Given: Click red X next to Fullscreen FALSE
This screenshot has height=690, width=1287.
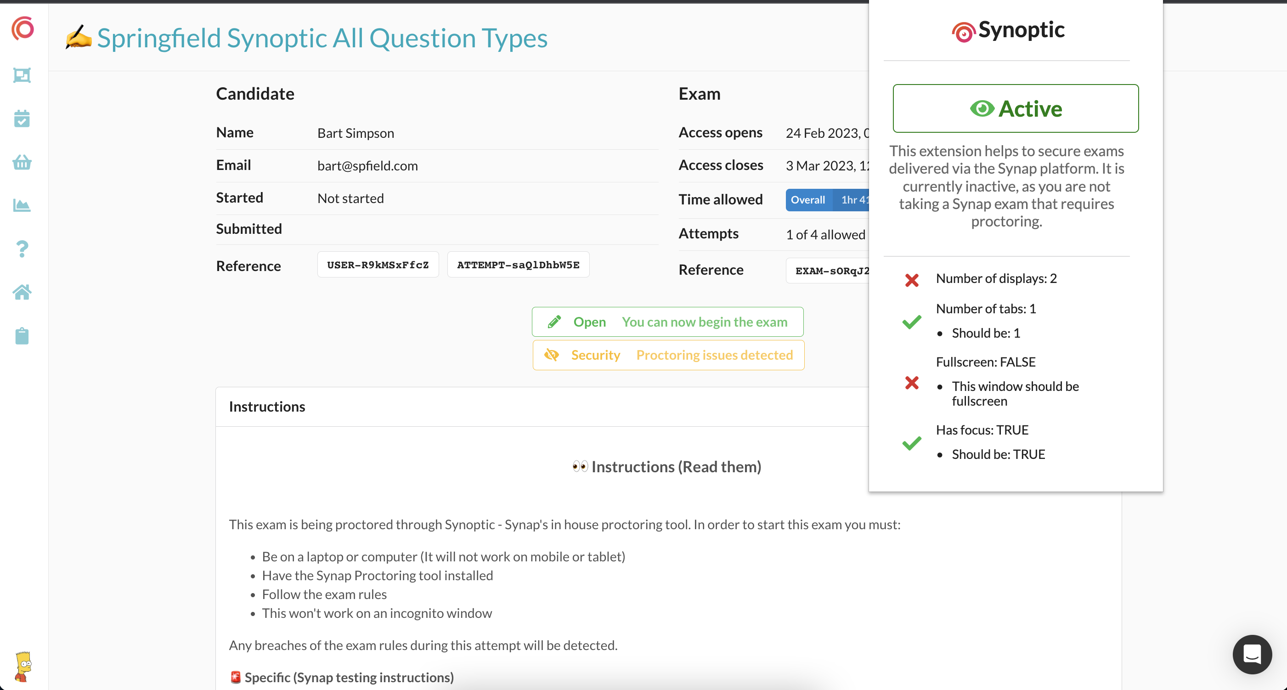Looking at the screenshot, I should click(911, 383).
